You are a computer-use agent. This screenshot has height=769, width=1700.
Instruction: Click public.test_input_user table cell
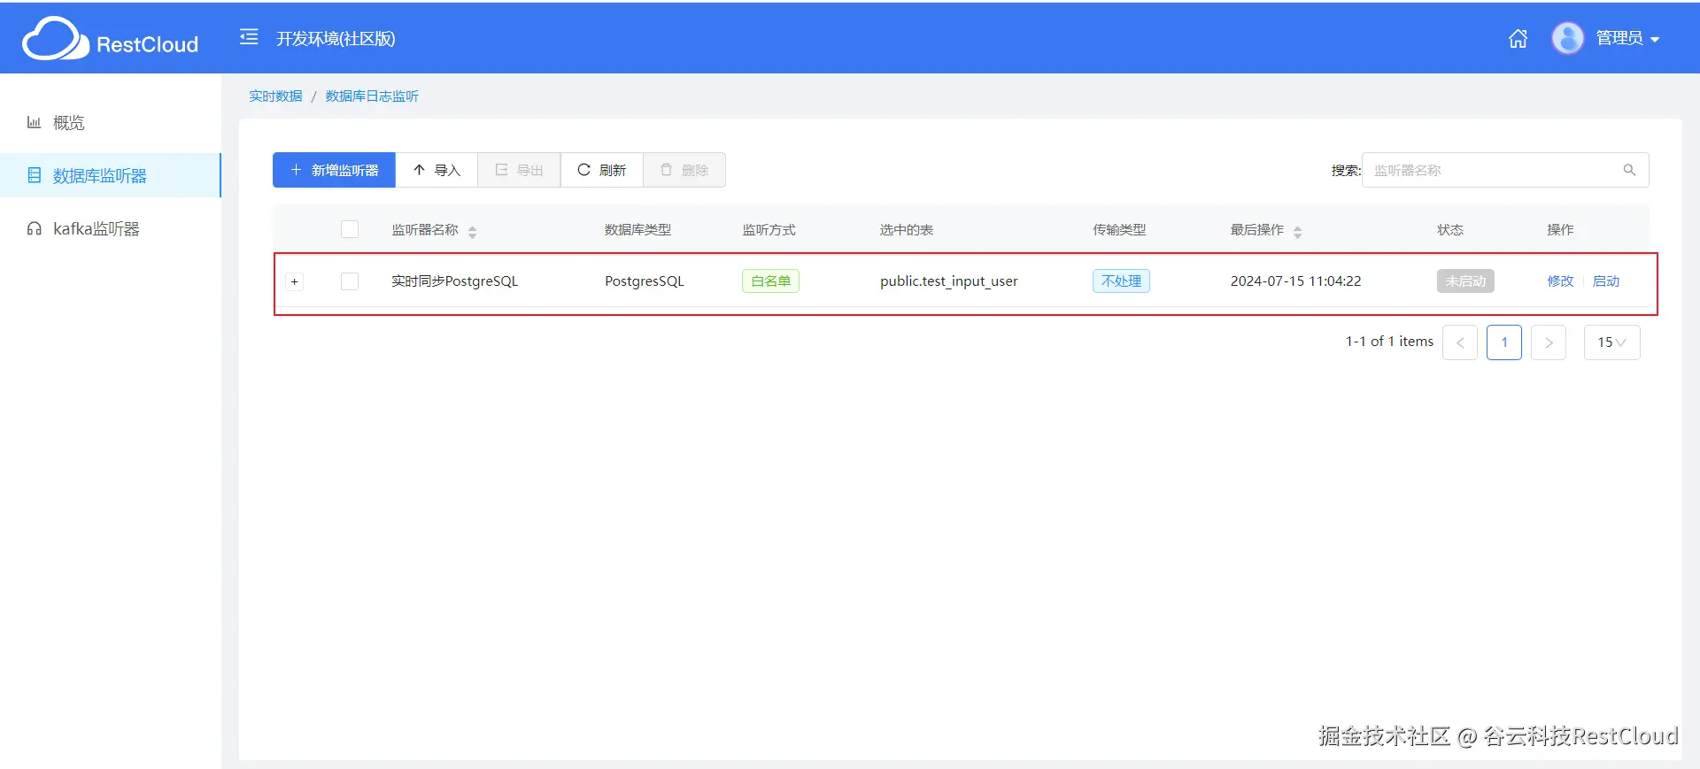(x=949, y=281)
